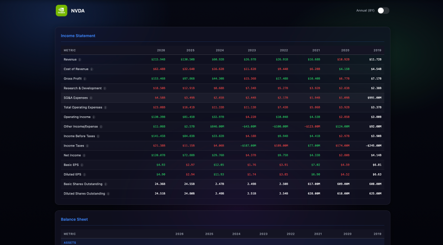
Task: Select the 2019 Revenue value $11.72B
Action: point(375,60)
